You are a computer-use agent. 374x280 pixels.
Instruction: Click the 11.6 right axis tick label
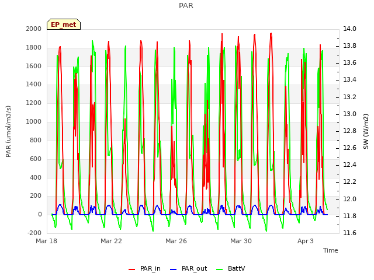tap(349, 233)
